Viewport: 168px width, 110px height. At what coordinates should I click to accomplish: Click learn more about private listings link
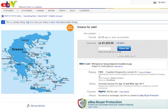[x=55, y=22]
